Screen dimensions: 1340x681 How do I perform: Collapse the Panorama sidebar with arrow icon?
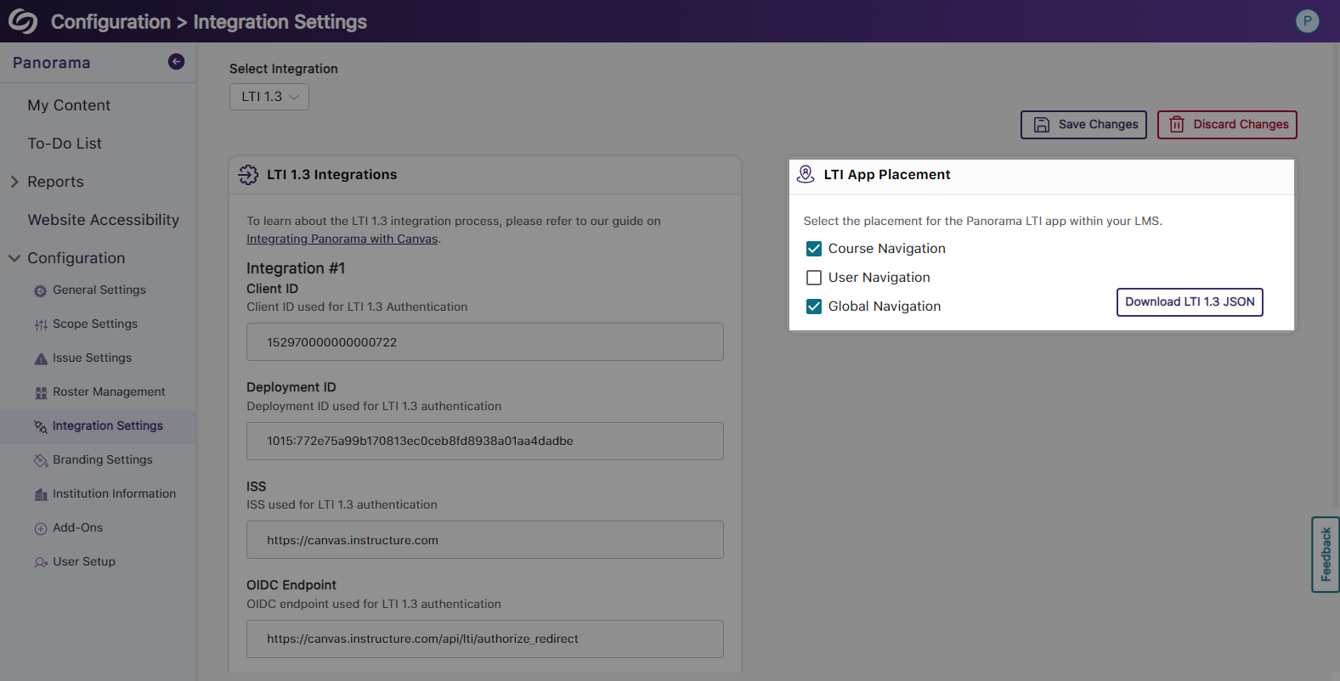point(176,61)
